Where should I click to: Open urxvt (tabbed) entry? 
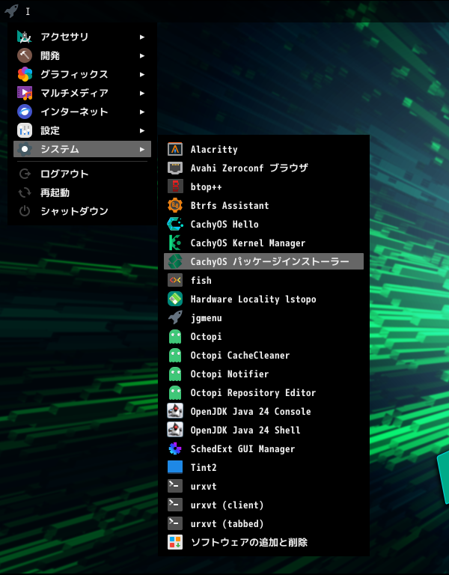click(263, 523)
